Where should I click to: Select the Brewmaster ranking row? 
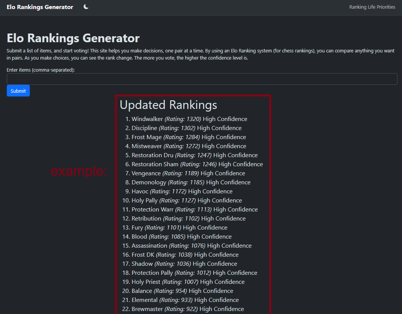(183, 309)
